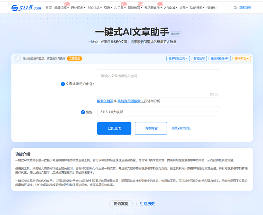Click the user avatar icon beside login notice
The width and height of the screenshot is (263, 215).
[x=18, y=58]
